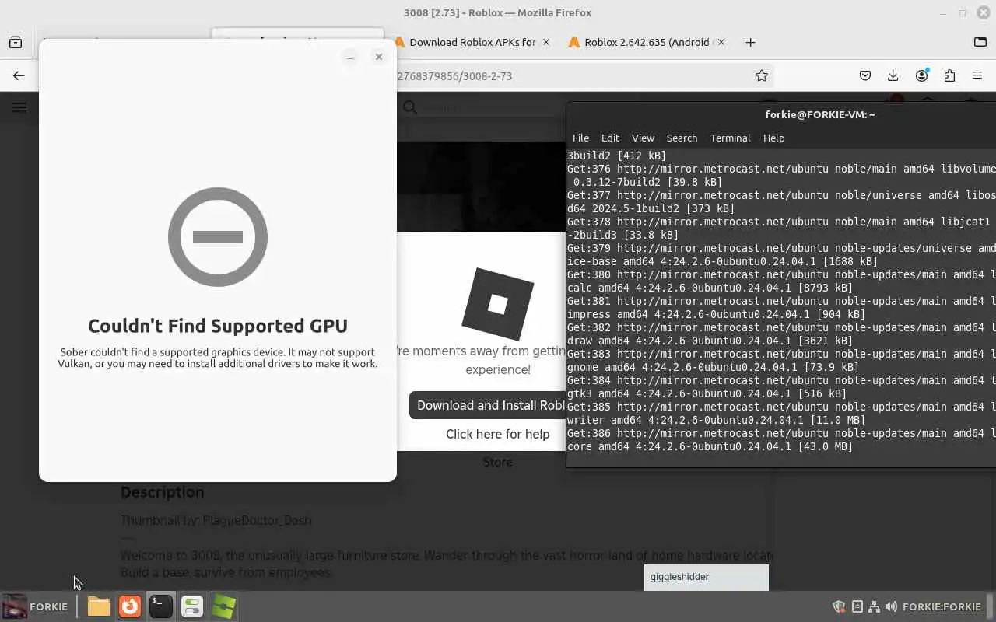Viewport: 996px width, 622px height.
Task: Click the show desktop strip in taskbar
Action: [991, 606]
